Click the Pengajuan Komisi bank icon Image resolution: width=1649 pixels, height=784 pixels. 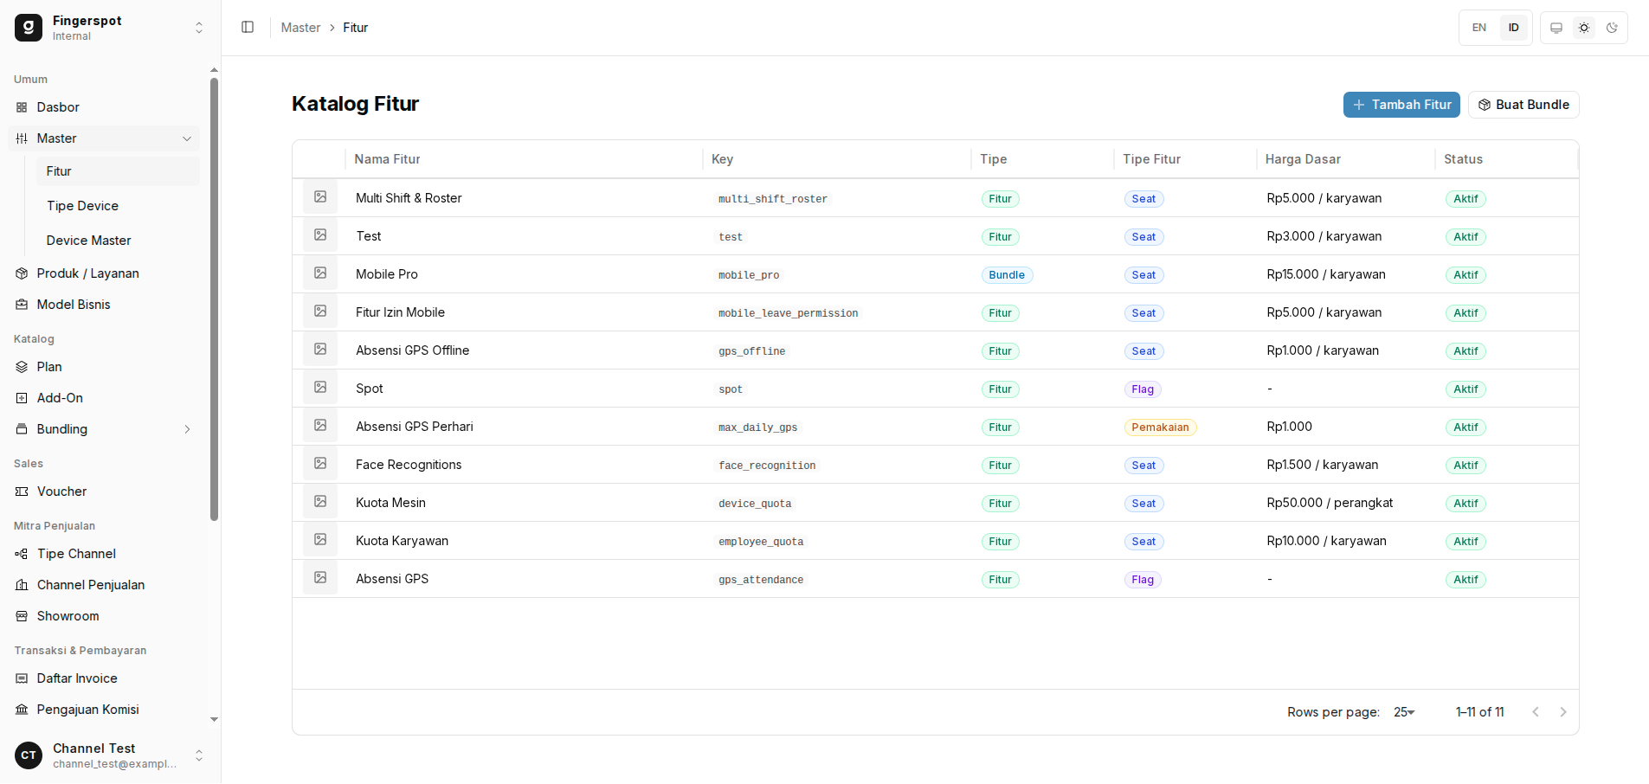tap(22, 710)
